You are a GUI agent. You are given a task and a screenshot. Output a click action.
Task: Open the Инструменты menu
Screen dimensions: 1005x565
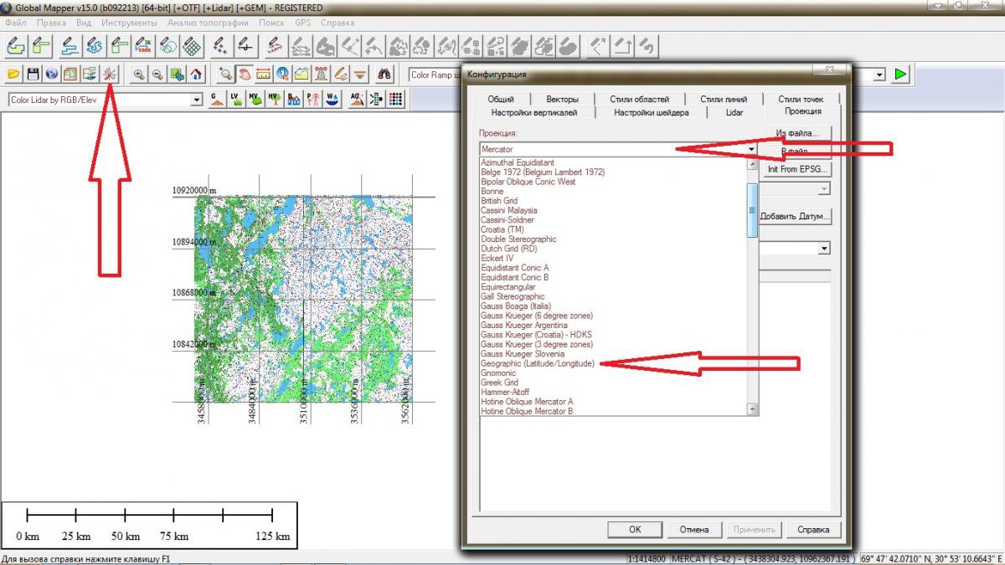pyautogui.click(x=129, y=23)
